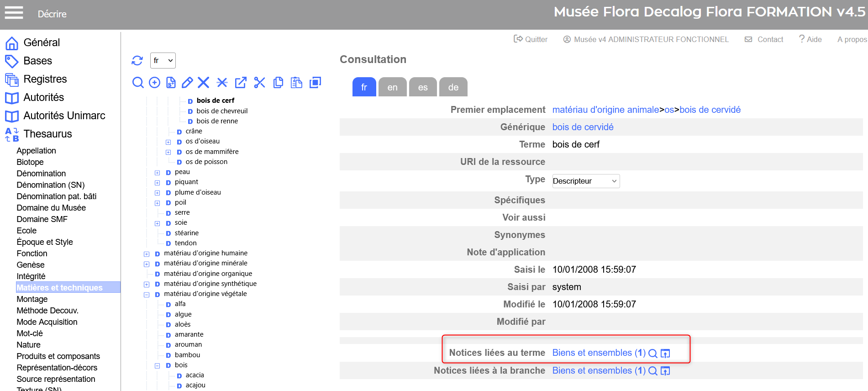Collapse the matériau d'origine végétale node

[147, 295]
